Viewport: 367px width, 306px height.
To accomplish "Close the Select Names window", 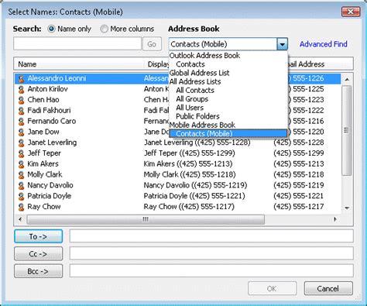I will coord(351,12).
